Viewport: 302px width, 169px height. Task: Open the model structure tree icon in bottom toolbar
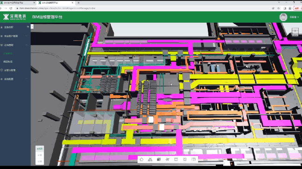(150, 159)
